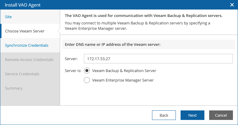Click the Summary step

(30, 88)
